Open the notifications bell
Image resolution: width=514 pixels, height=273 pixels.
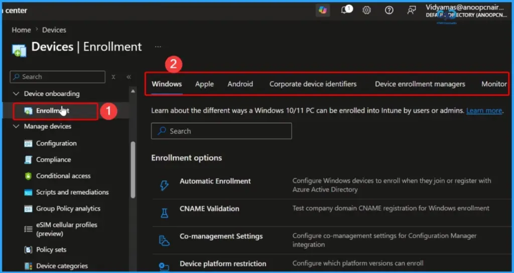click(x=344, y=10)
